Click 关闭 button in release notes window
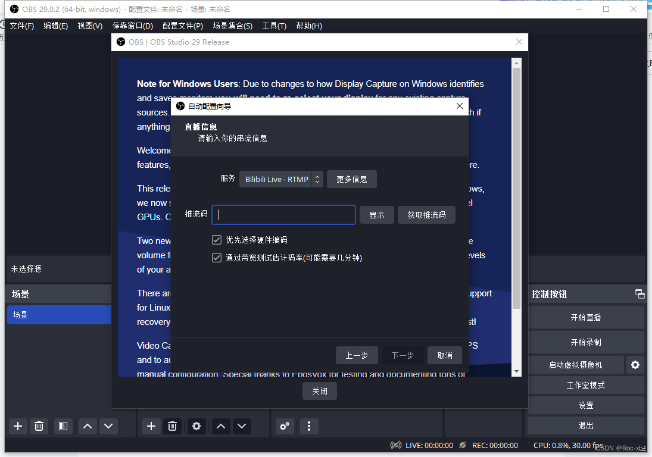The width and height of the screenshot is (652, 457). pos(320,391)
